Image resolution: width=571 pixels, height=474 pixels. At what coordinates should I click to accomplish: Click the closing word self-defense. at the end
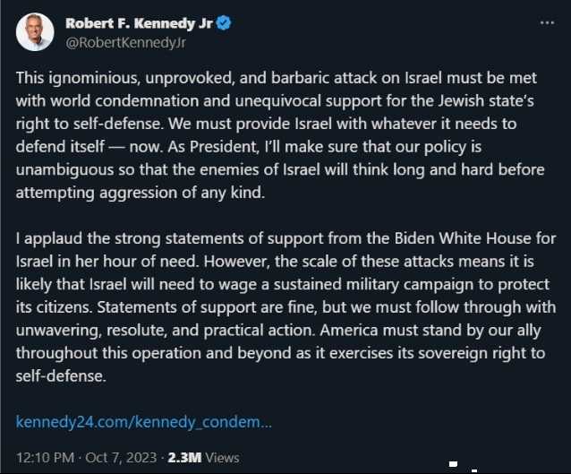click(x=61, y=376)
